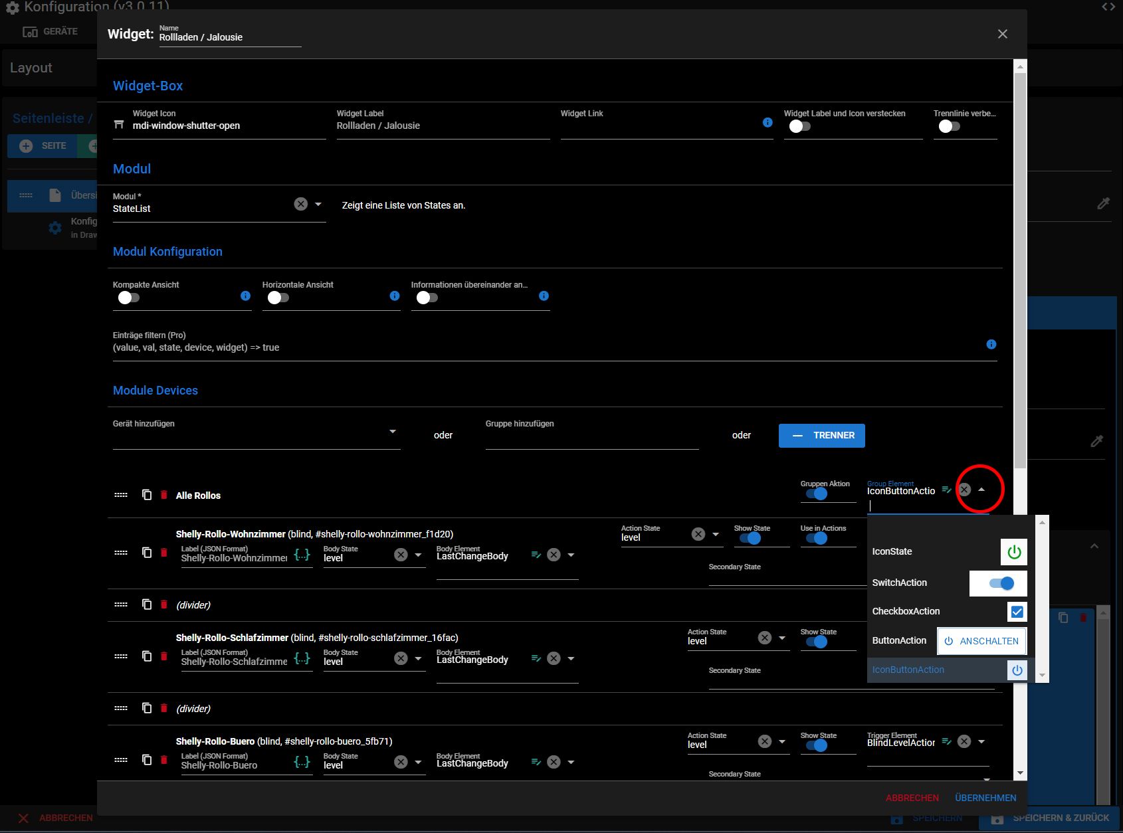The height and width of the screenshot is (833, 1123).
Task: Enable Horizontale Ansicht switch
Action: [x=278, y=298]
